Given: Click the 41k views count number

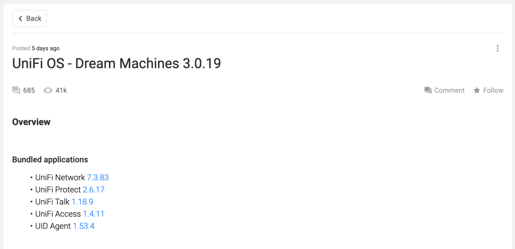Looking at the screenshot, I should 61,91.
